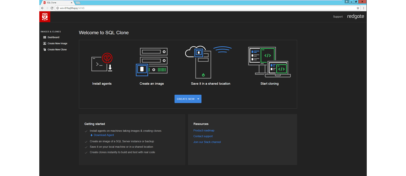Reload the page with the refresh icon

point(52,8)
